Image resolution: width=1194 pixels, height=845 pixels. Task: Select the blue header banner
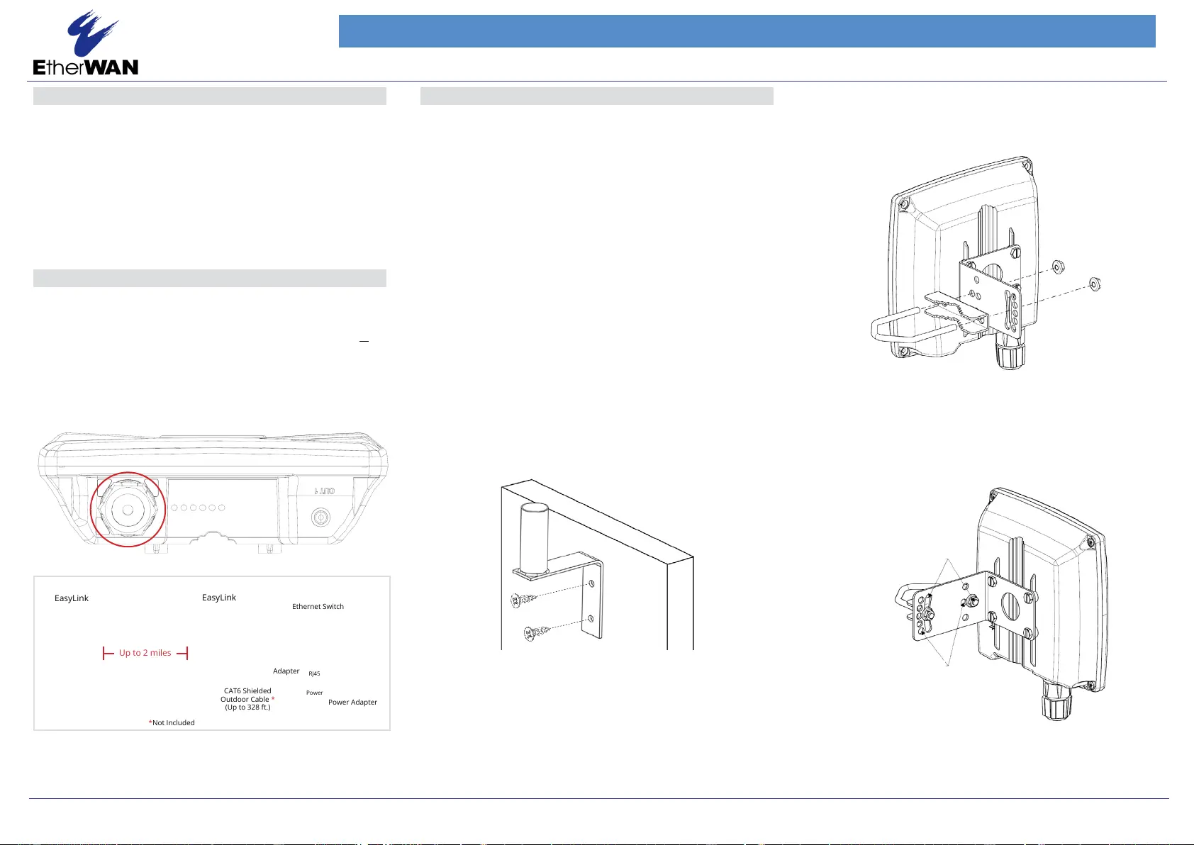pyautogui.click(x=747, y=31)
